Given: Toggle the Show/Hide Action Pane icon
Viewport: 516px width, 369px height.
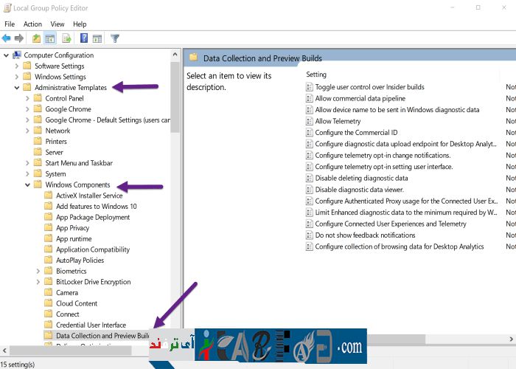Looking at the screenshot, I should click(x=97, y=38).
